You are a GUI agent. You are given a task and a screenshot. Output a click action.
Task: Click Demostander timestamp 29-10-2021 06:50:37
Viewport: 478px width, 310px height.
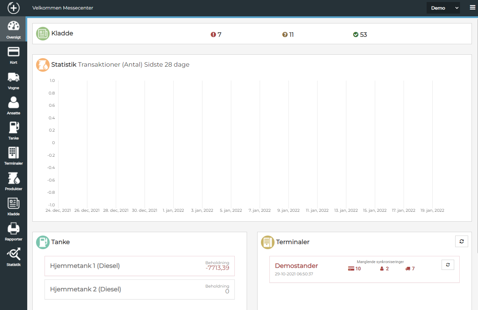(x=294, y=274)
